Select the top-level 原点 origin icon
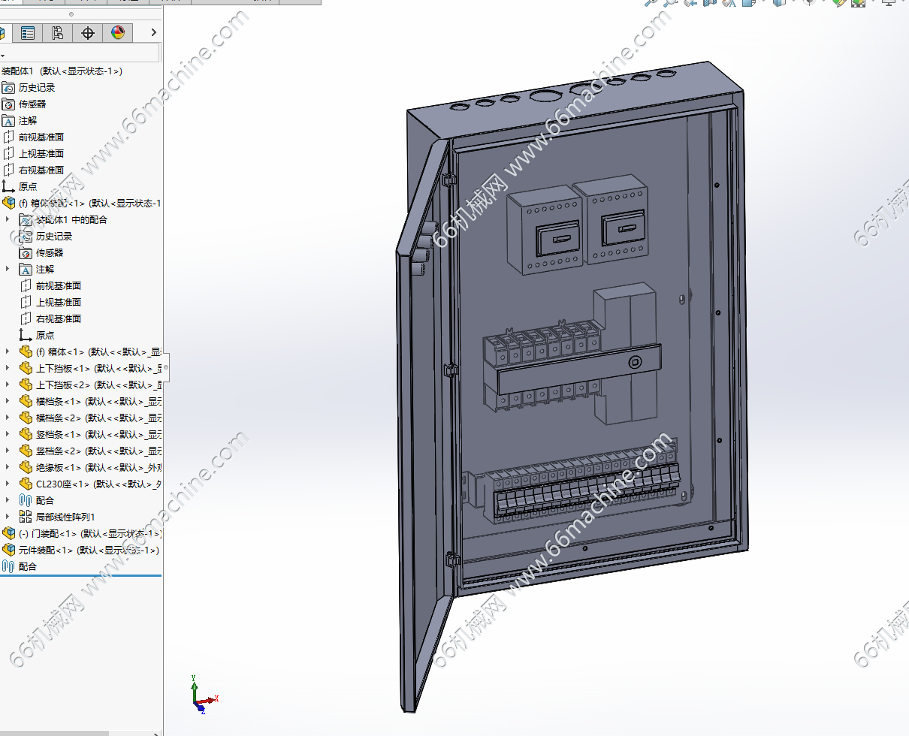 8,187
